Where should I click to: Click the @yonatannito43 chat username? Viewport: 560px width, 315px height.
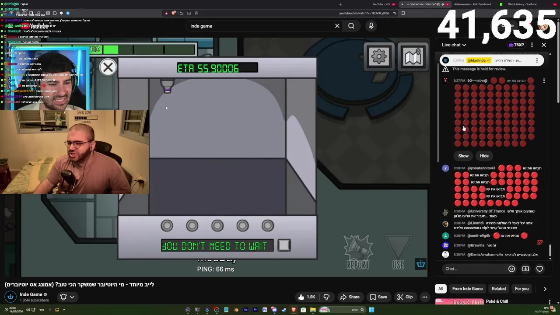(481, 168)
